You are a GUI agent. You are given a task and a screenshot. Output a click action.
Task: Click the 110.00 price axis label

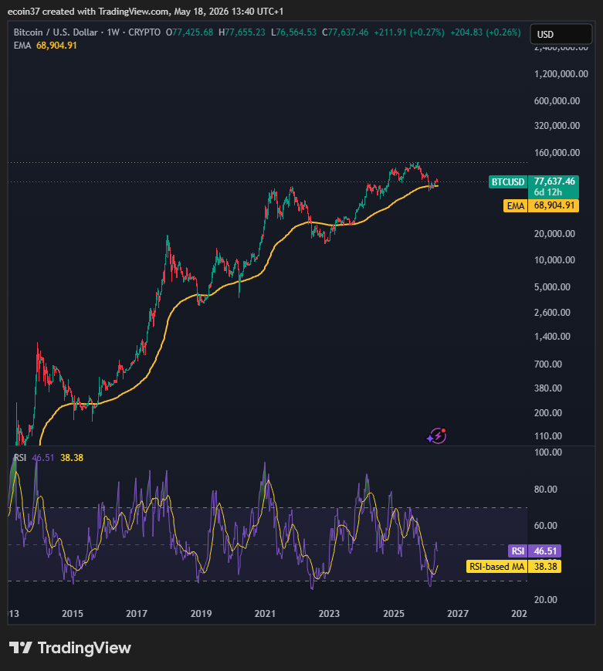pos(547,436)
